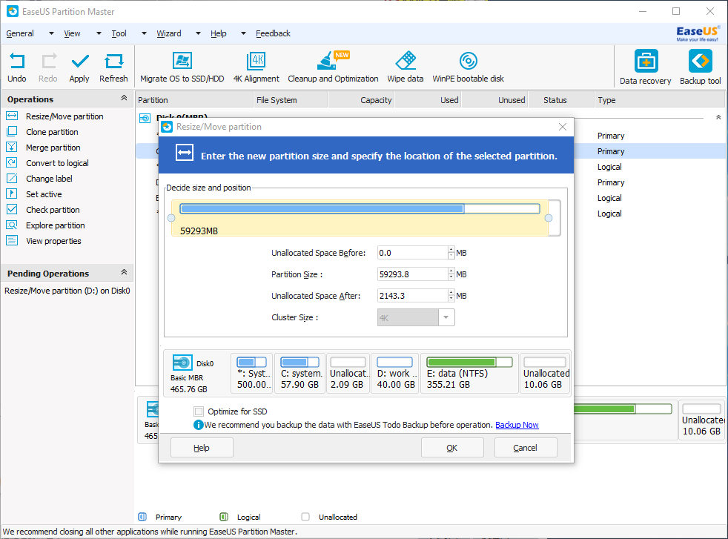Launch the 4K Alignment tool
The width and height of the screenshot is (728, 539).
[257, 61]
